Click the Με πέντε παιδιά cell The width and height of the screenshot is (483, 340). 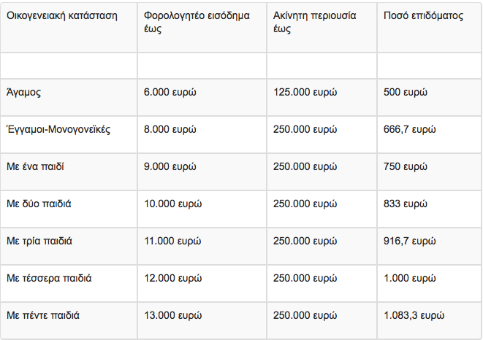coord(69,320)
